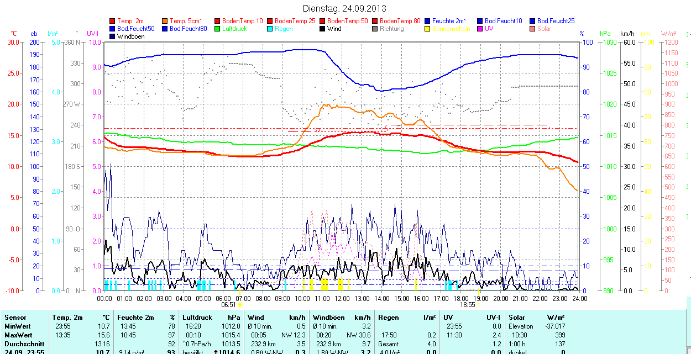Image resolution: width=691 pixels, height=354 pixels.
Task: Click the magenta UV legend square
Action: (x=480, y=29)
